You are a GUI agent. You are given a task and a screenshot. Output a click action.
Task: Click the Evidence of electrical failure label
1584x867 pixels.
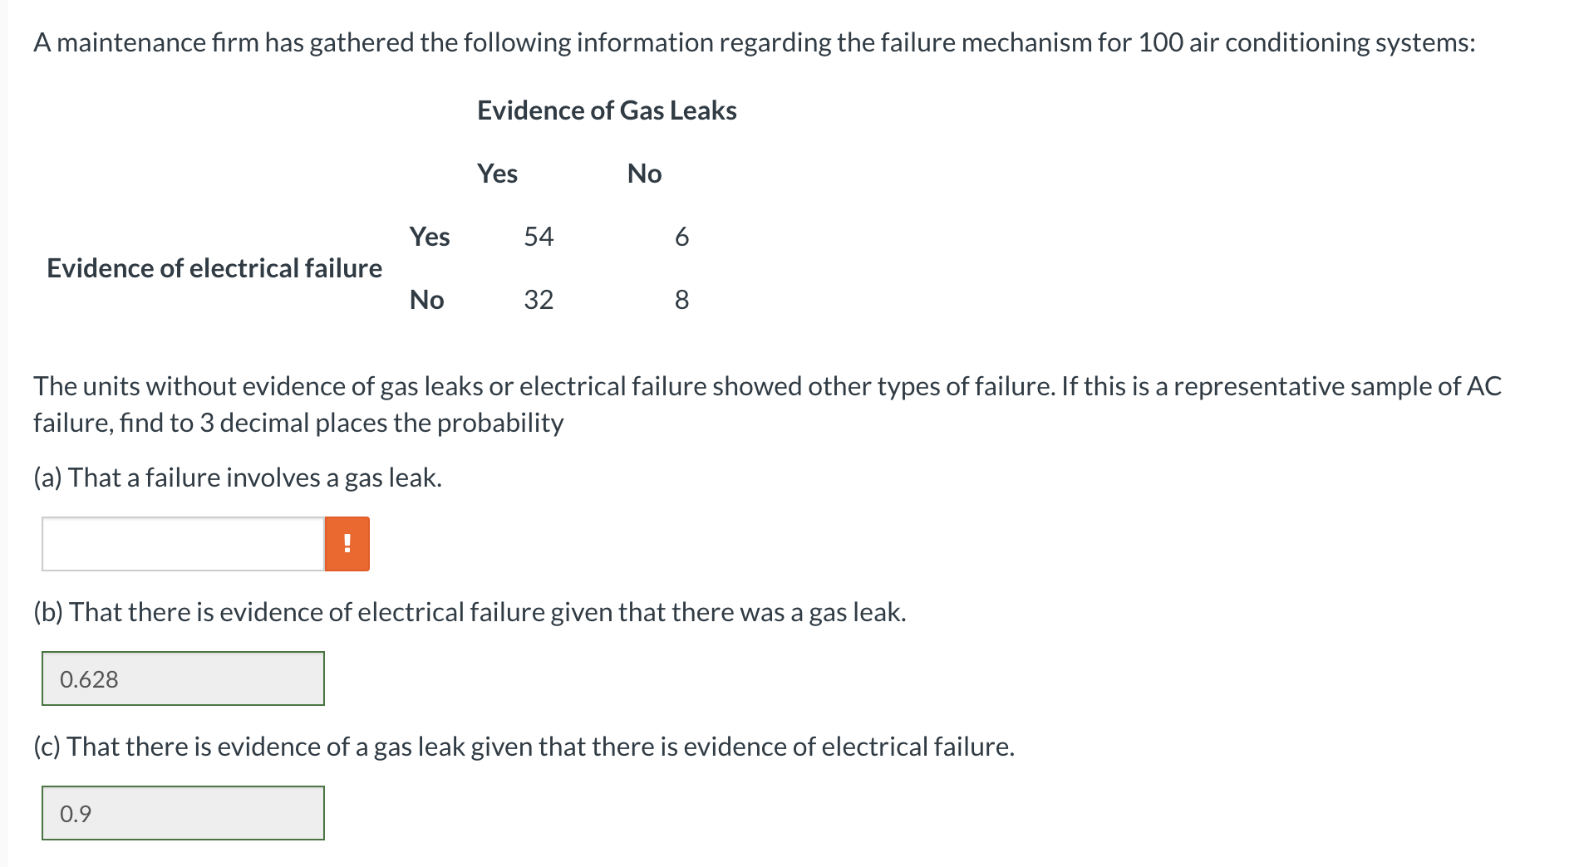point(214,267)
